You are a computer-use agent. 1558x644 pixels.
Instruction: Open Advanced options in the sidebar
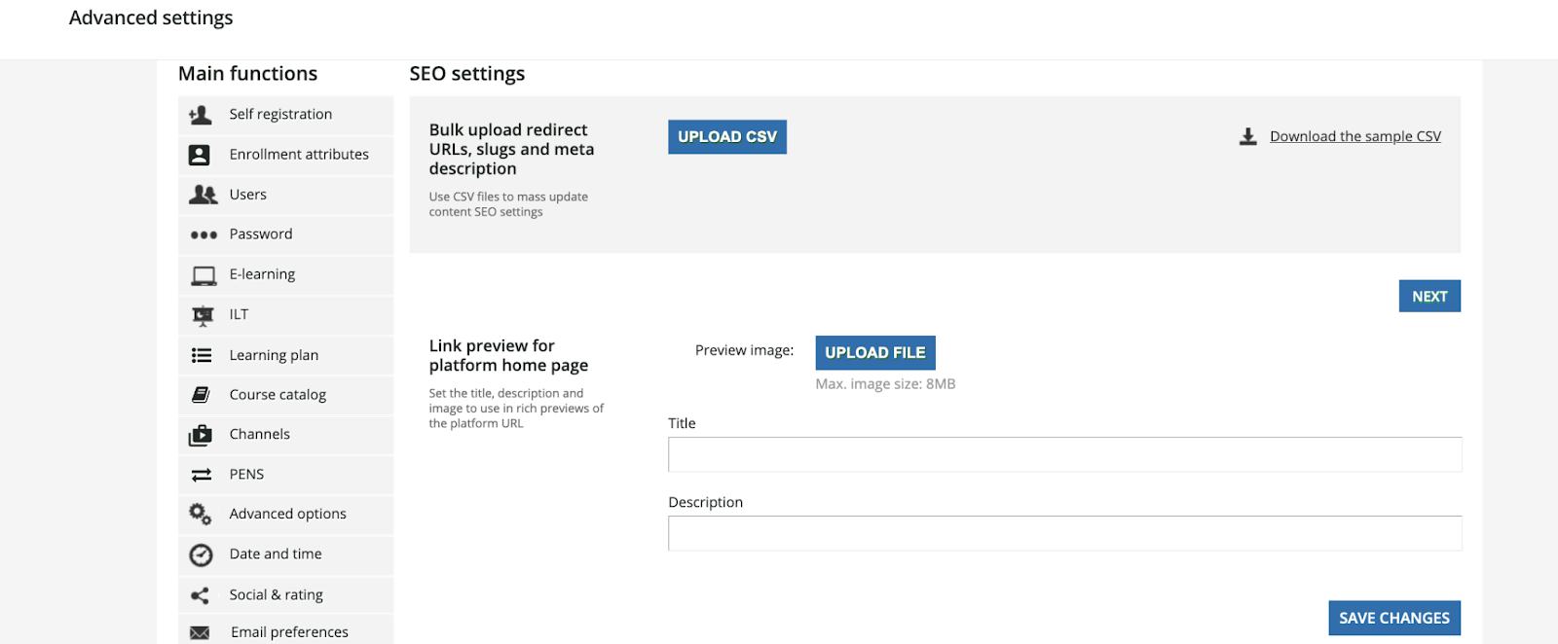coord(287,514)
